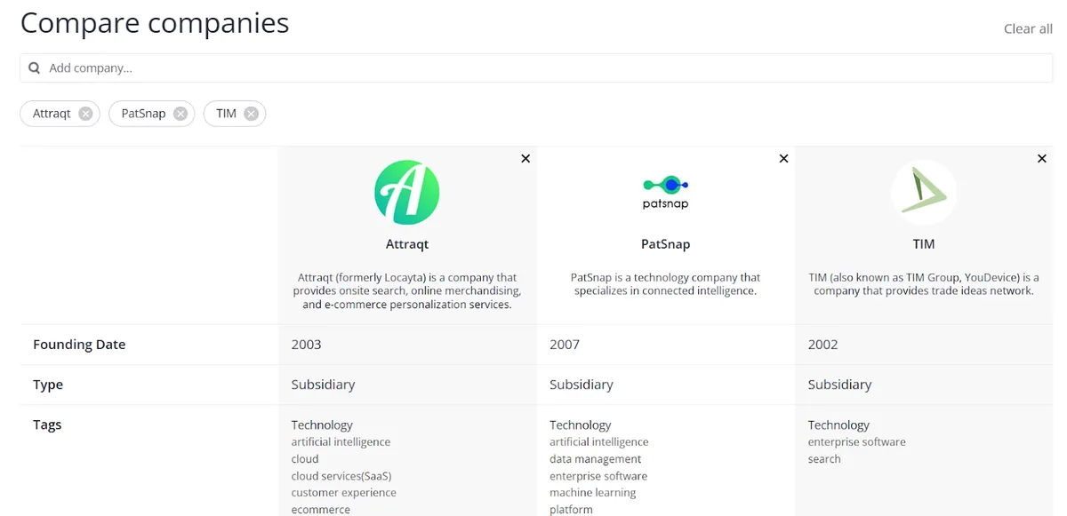This screenshot has height=516, width=1067.
Task: Click the Founding Date row label
Action: pyautogui.click(x=79, y=345)
